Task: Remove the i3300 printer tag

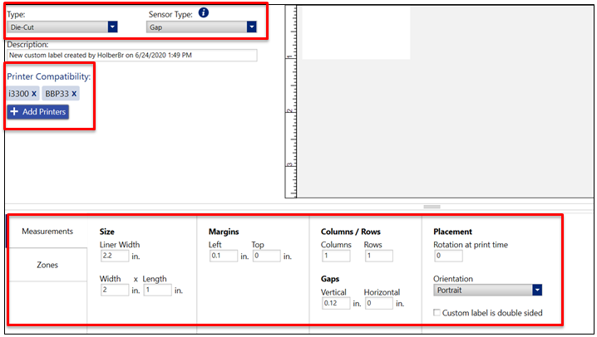Action: (x=34, y=94)
